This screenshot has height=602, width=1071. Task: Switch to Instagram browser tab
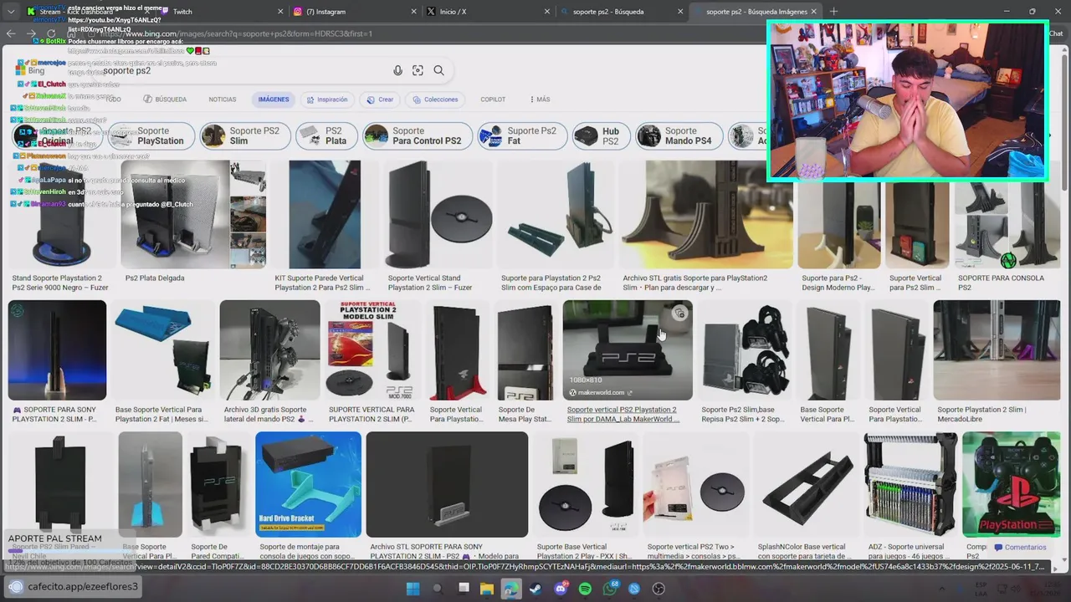click(354, 12)
